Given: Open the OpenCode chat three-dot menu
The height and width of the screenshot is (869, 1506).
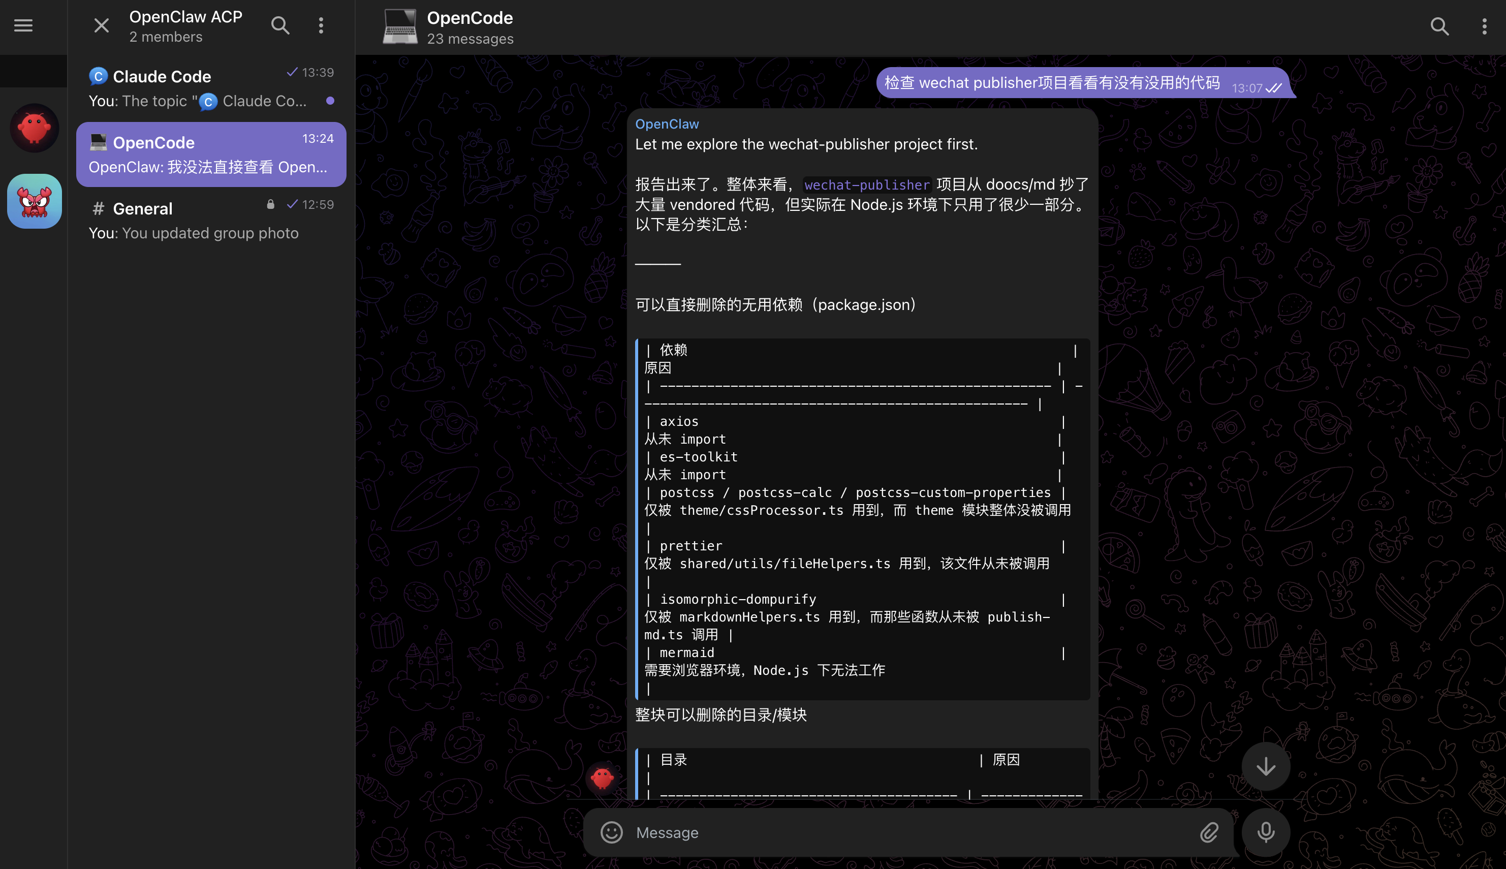Looking at the screenshot, I should coord(1484,26).
